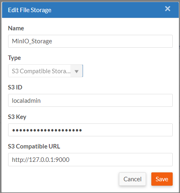Image resolution: width=180 pixels, height=193 pixels.
Task: Focus the S3 Compatible URL field
Action: [x=90, y=159]
